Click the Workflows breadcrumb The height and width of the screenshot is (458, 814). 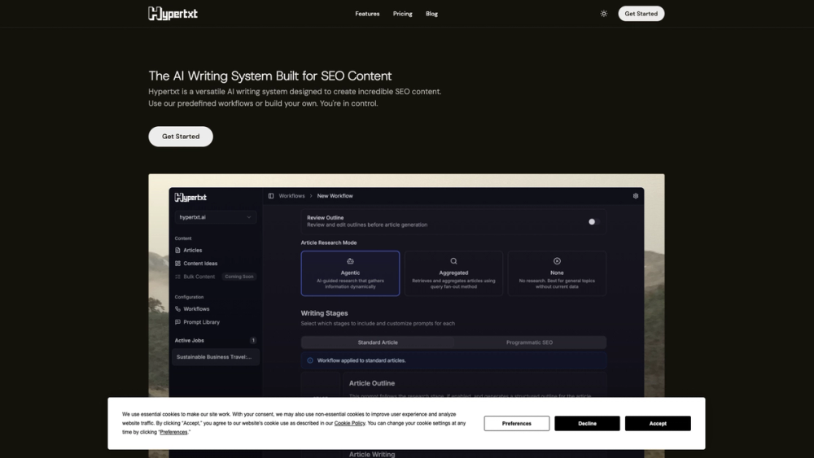[291, 196]
